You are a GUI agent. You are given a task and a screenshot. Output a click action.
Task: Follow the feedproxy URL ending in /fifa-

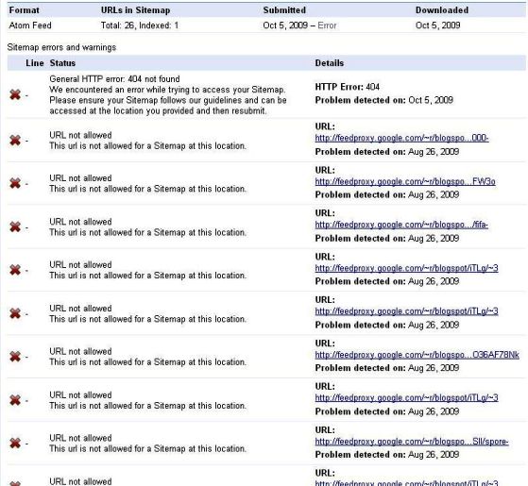tap(401, 225)
